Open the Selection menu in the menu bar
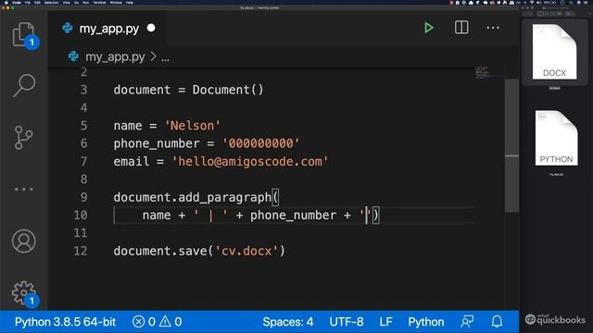 pos(52,3)
